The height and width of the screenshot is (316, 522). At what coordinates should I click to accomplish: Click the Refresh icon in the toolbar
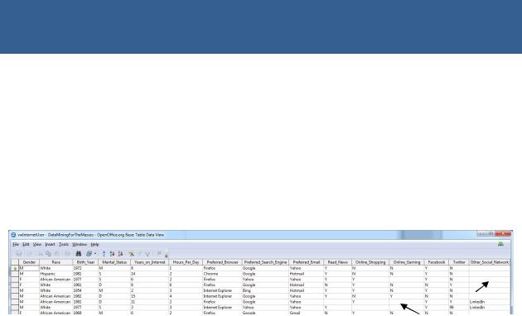89,254
